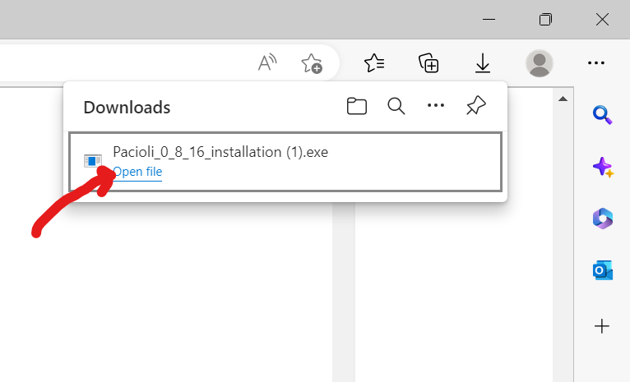Open downloads folder from Downloads panel
Image resolution: width=630 pixels, height=382 pixels.
pyautogui.click(x=356, y=106)
